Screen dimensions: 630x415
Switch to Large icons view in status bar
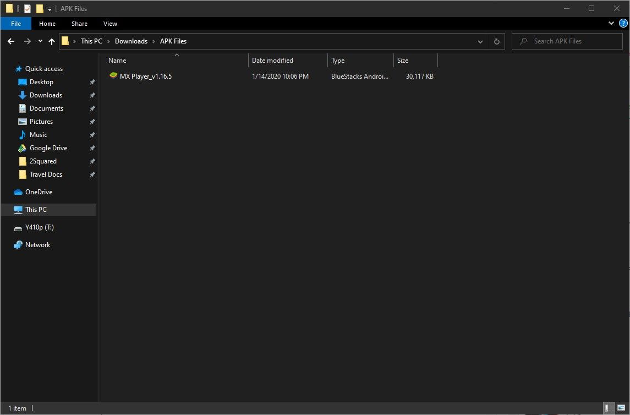(x=622, y=408)
